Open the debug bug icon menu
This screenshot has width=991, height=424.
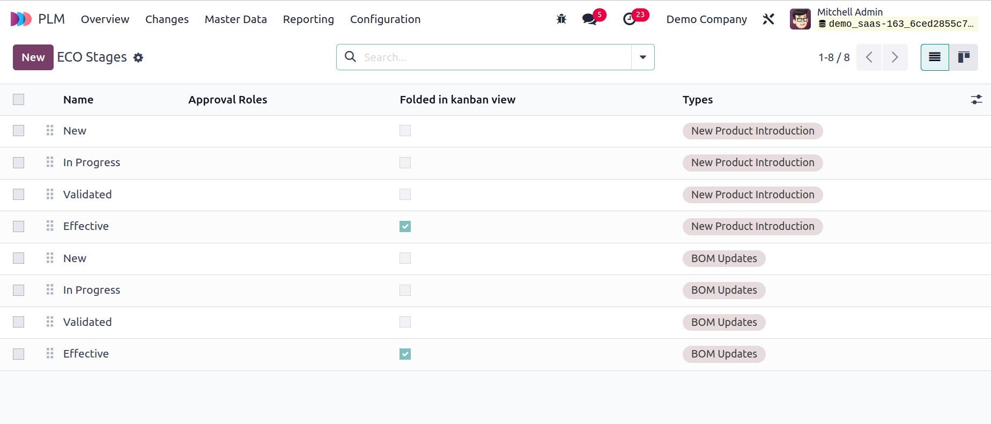tap(561, 19)
